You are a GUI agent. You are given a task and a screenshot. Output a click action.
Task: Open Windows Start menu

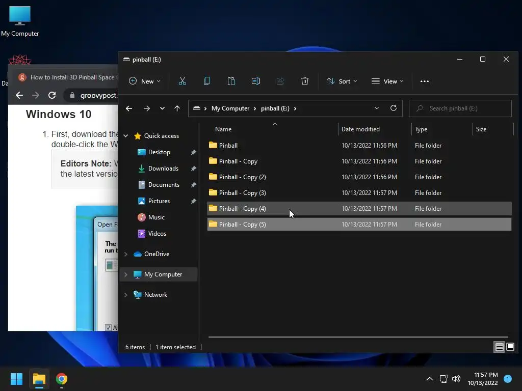pyautogui.click(x=16, y=379)
